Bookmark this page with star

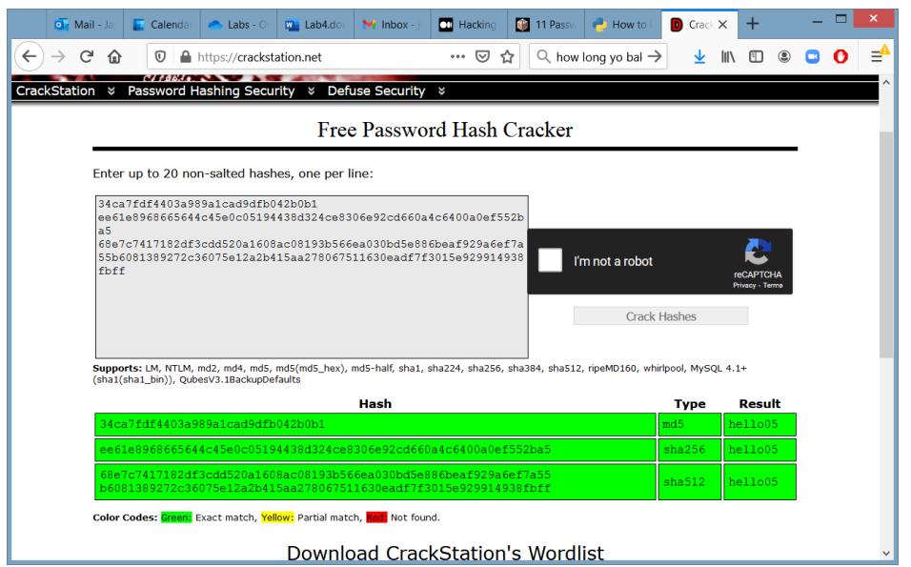click(x=507, y=56)
